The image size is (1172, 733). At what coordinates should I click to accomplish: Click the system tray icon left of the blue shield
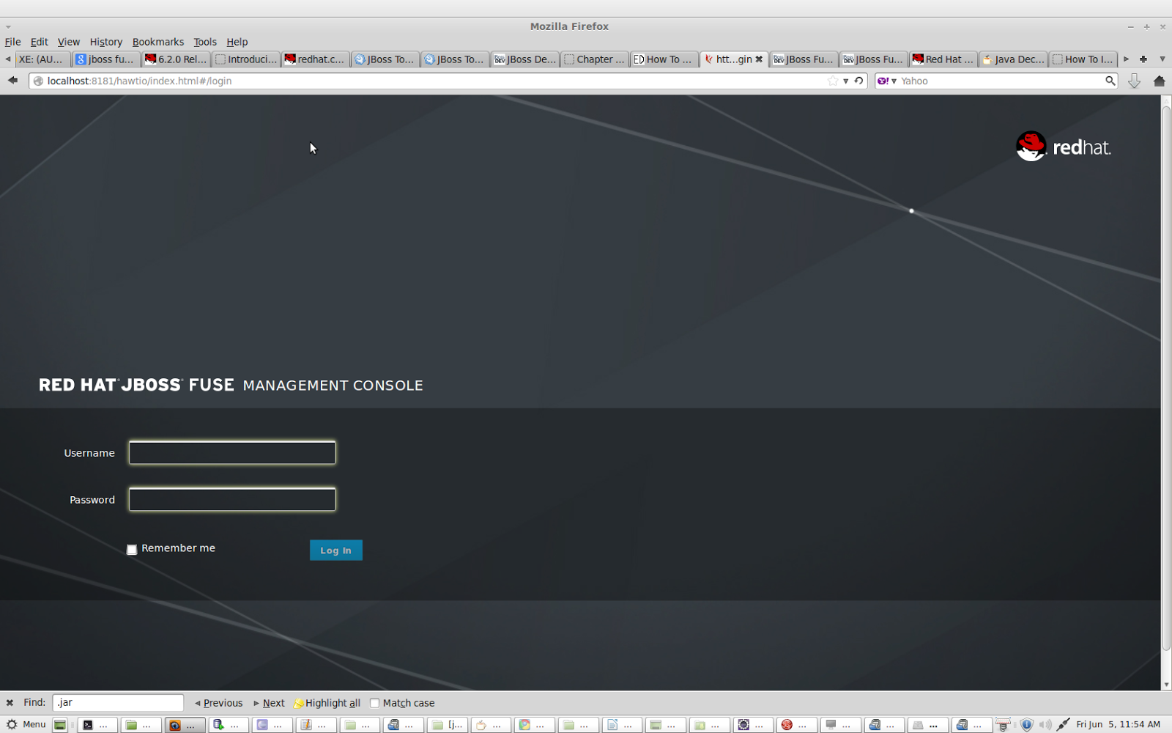click(1003, 725)
